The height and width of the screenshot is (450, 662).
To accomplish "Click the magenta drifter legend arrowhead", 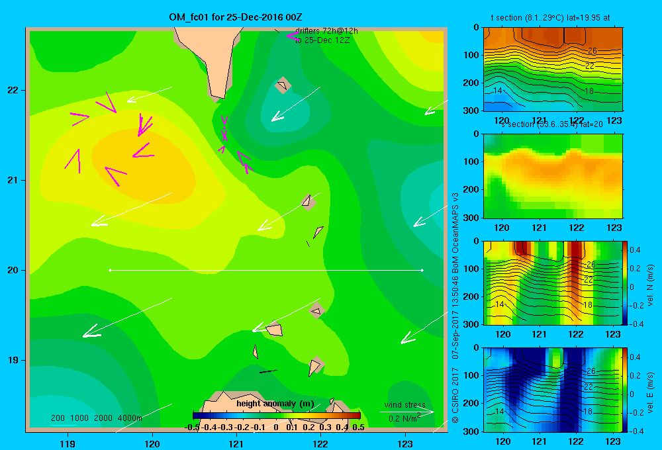I will [293, 36].
